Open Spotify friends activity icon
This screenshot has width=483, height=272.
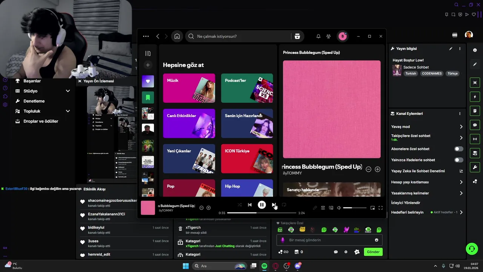point(329,36)
